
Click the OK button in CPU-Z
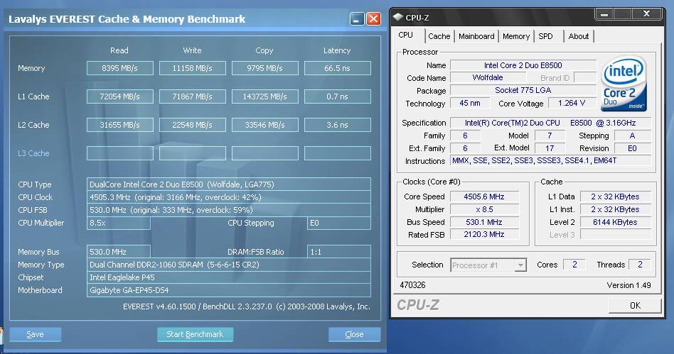pyautogui.click(x=635, y=306)
